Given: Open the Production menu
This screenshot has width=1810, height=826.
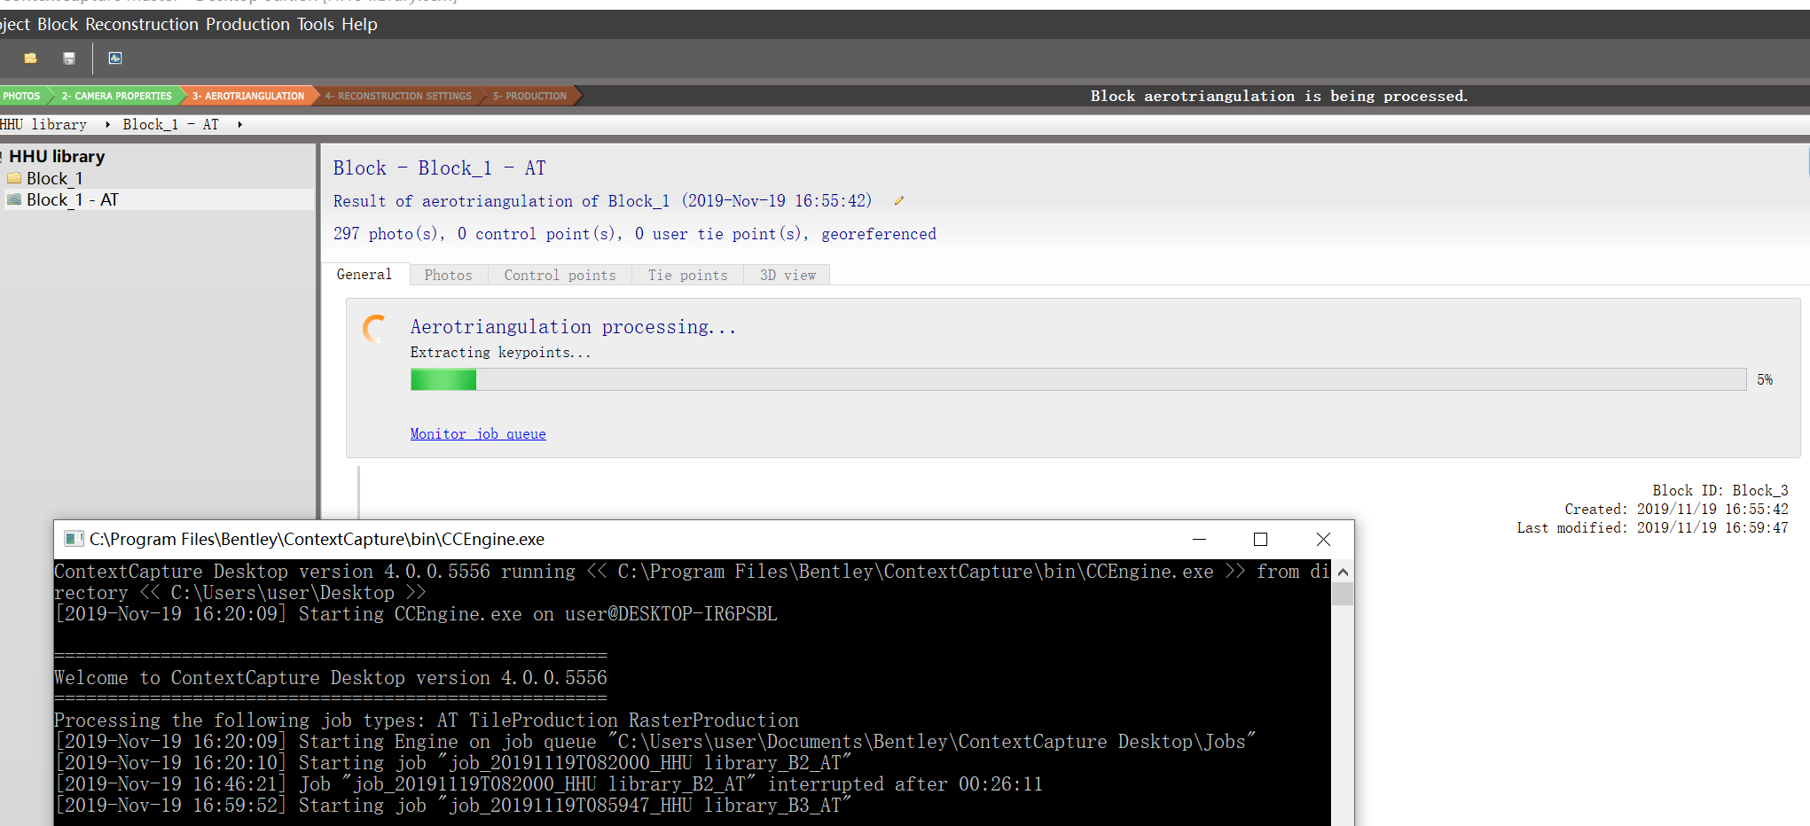Looking at the screenshot, I should (247, 24).
